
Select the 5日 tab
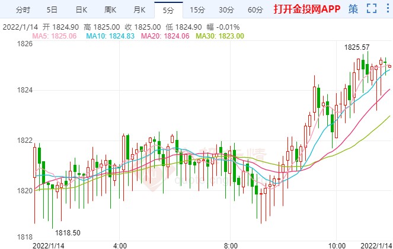[x=52, y=9]
